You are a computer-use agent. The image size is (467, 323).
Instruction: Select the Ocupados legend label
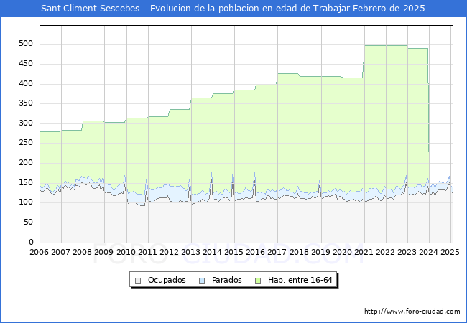[x=167, y=280]
